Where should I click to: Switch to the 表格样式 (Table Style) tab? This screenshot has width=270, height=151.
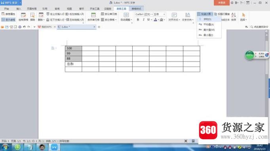[136, 9]
